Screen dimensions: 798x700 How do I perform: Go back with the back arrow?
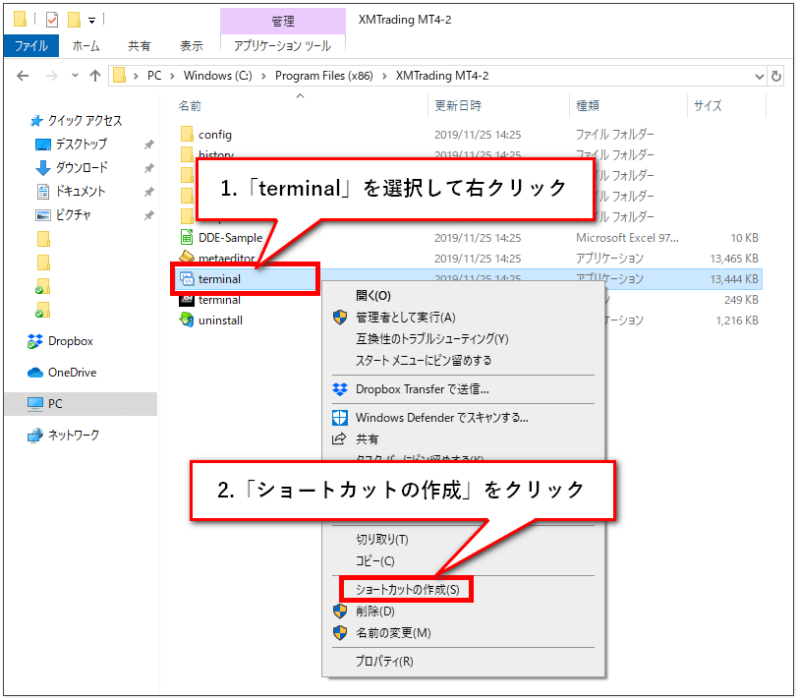(23, 76)
